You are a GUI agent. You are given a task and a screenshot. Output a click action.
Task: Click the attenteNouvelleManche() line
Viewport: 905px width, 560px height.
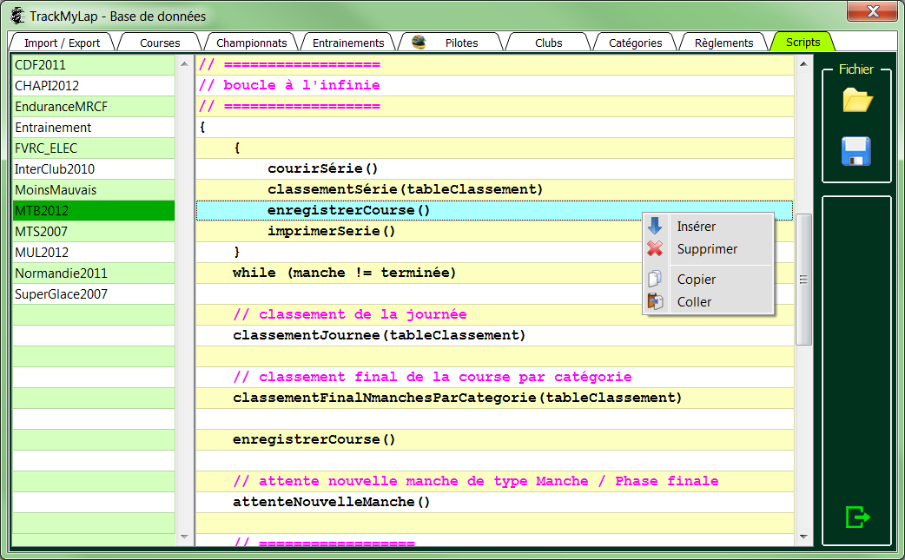(495, 503)
